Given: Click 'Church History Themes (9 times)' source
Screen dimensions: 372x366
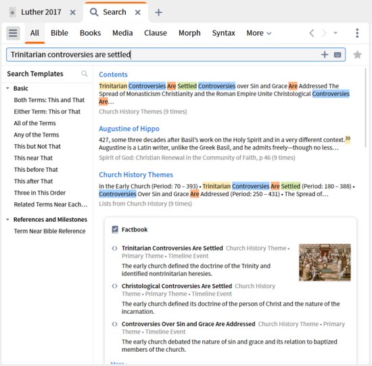Looking at the screenshot, I should pos(143,112).
